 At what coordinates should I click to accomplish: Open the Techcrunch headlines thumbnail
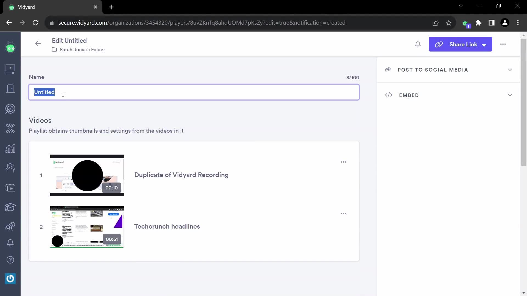(87, 227)
